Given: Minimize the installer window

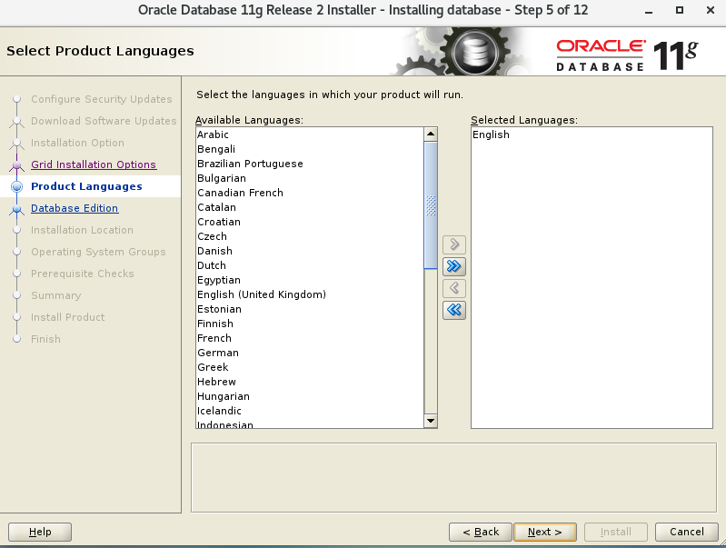Looking at the screenshot, I should (x=649, y=10).
